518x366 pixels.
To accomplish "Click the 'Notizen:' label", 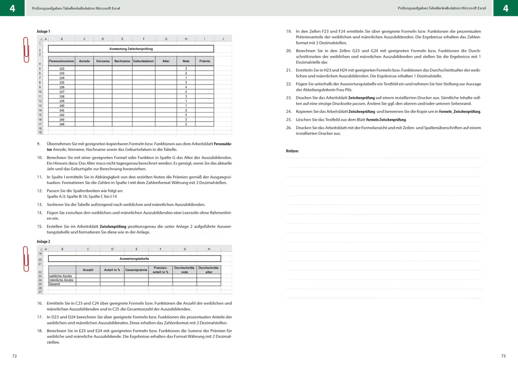I will tap(292, 151).
